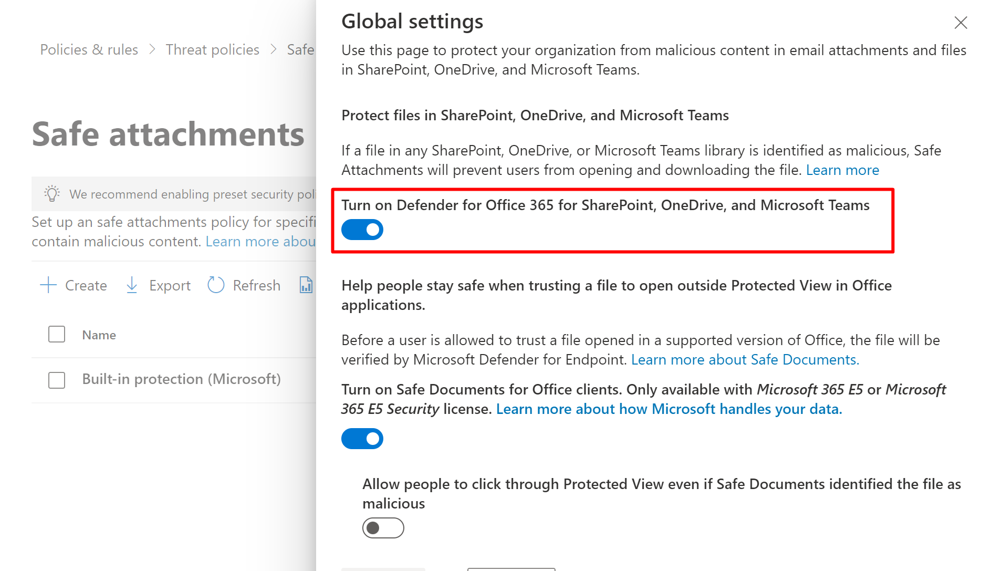Click the Export download arrow icon
Screen dimensions: 983x571
coord(132,285)
